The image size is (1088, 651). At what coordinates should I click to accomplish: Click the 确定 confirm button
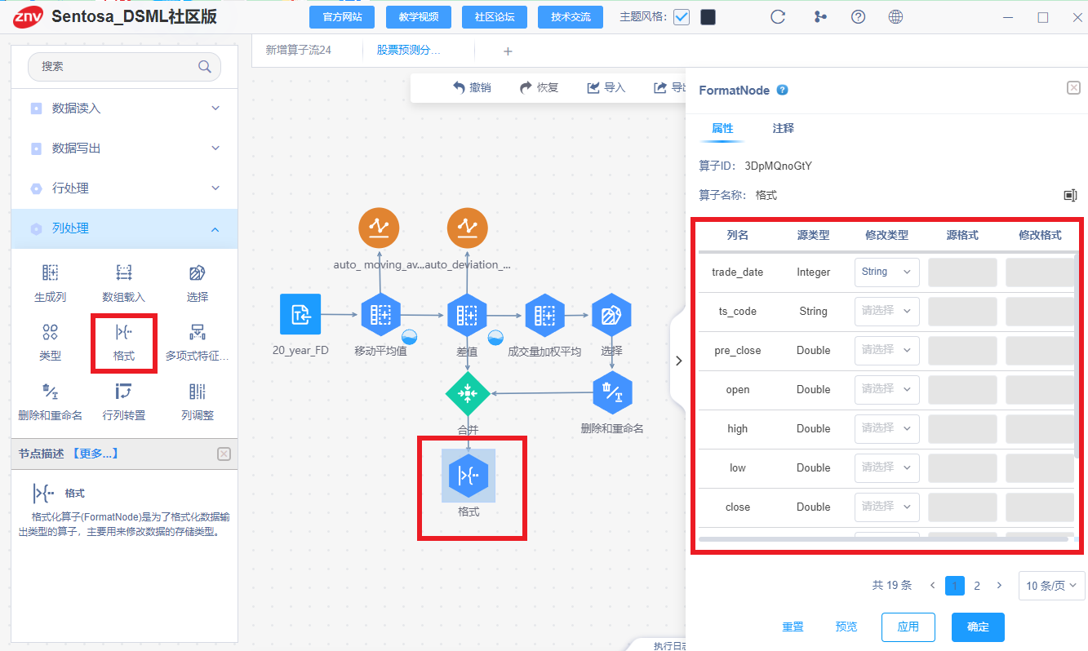click(978, 627)
